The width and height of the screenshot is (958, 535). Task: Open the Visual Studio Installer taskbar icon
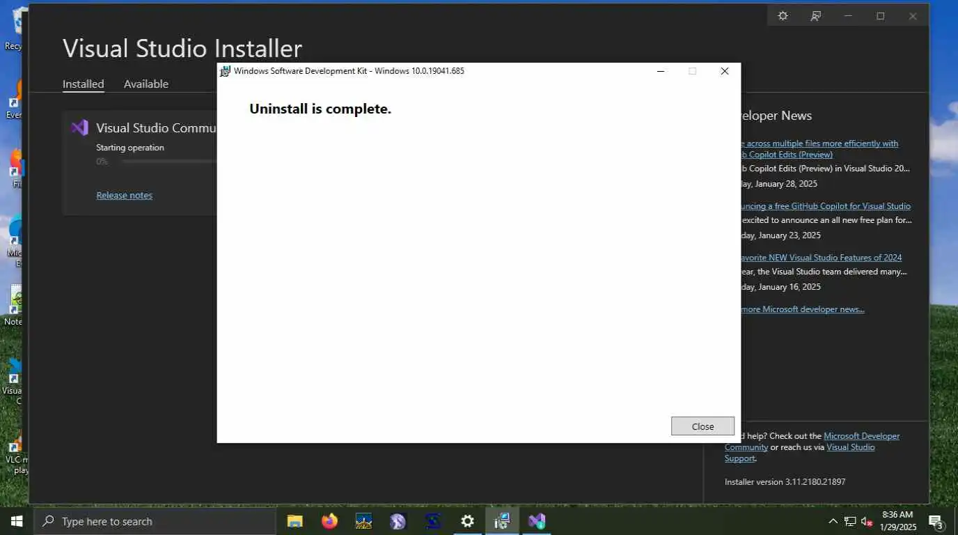[x=536, y=521]
